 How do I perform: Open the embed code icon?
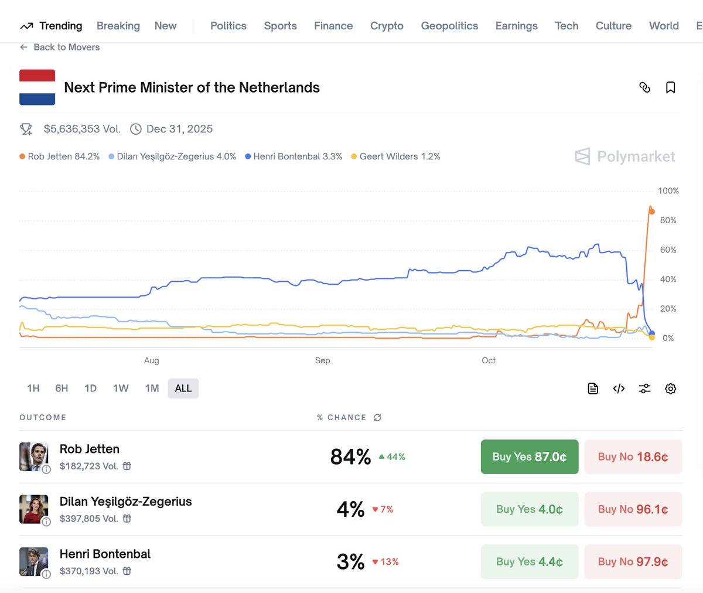click(x=619, y=388)
